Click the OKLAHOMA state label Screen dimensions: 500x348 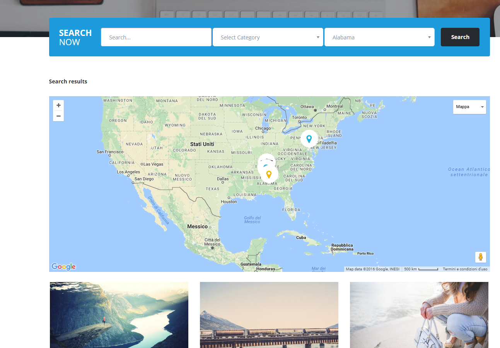pyautogui.click(x=220, y=167)
